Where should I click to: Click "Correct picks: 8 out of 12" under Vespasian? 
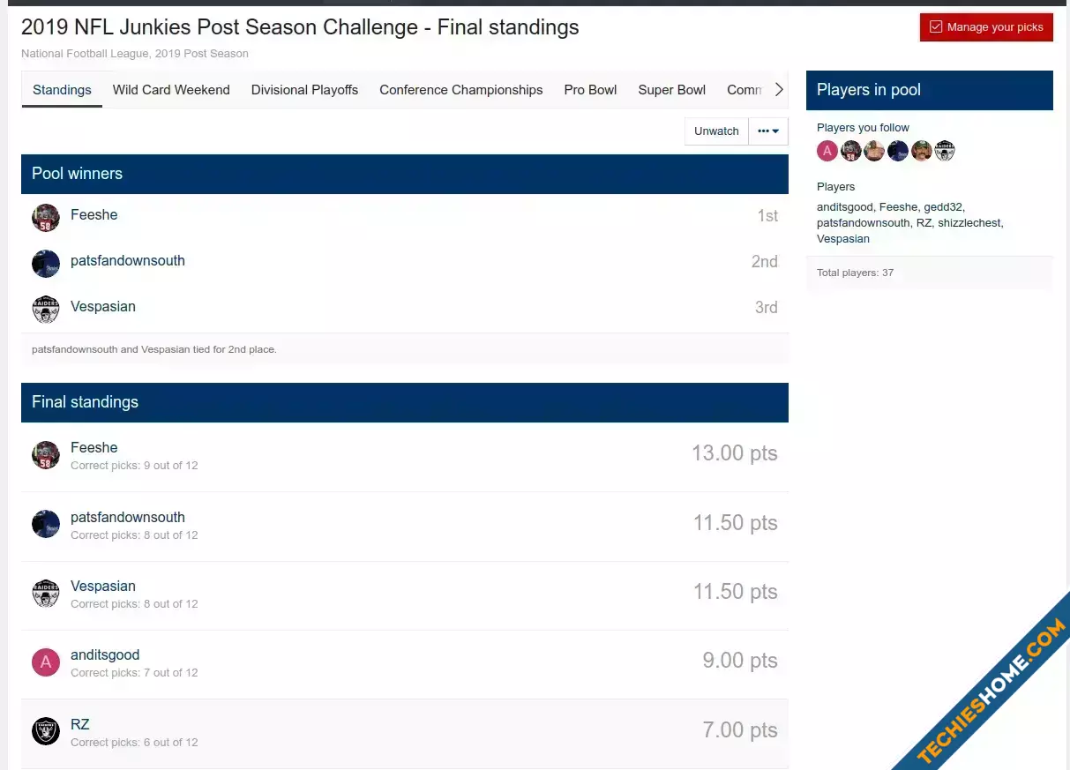tap(134, 604)
